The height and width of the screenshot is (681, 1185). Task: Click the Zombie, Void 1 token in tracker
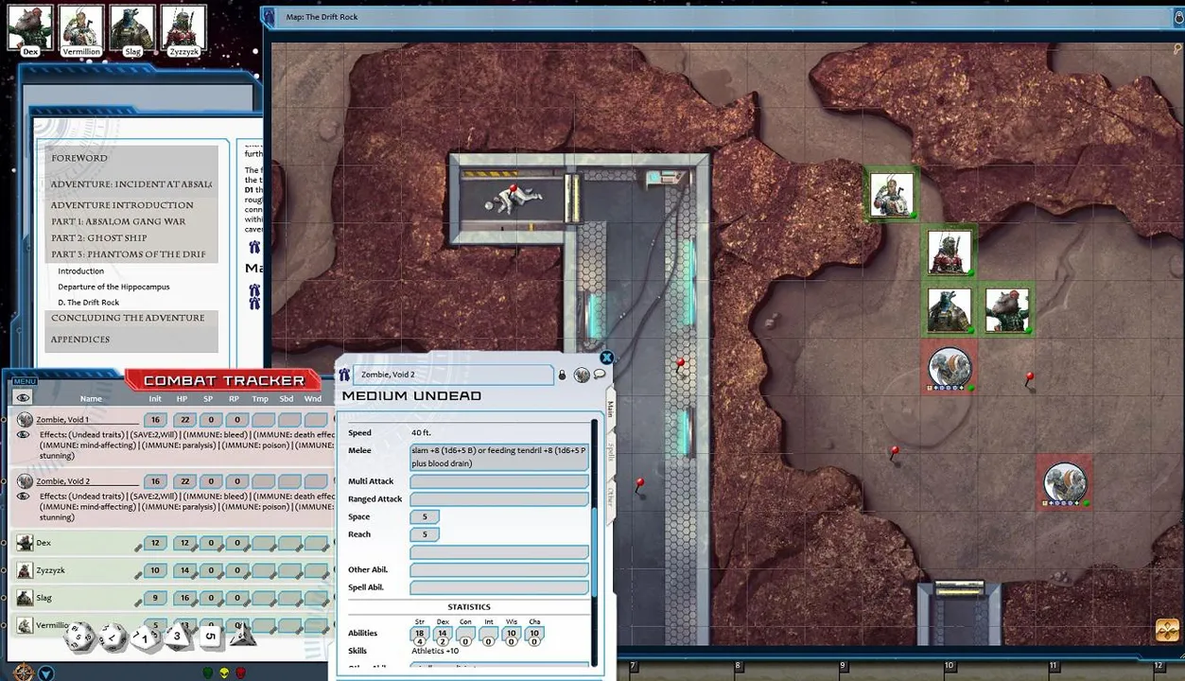[26, 419]
